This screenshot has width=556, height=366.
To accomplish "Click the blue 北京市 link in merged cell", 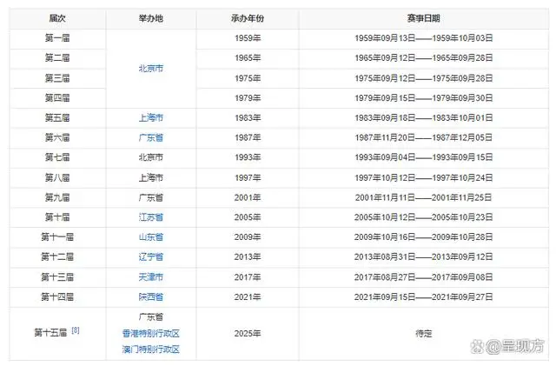I will point(151,68).
